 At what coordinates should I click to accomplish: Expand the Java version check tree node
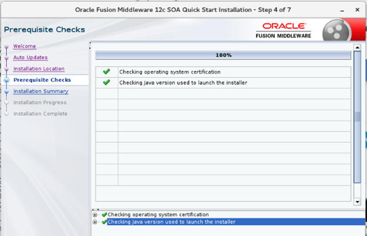(95, 222)
